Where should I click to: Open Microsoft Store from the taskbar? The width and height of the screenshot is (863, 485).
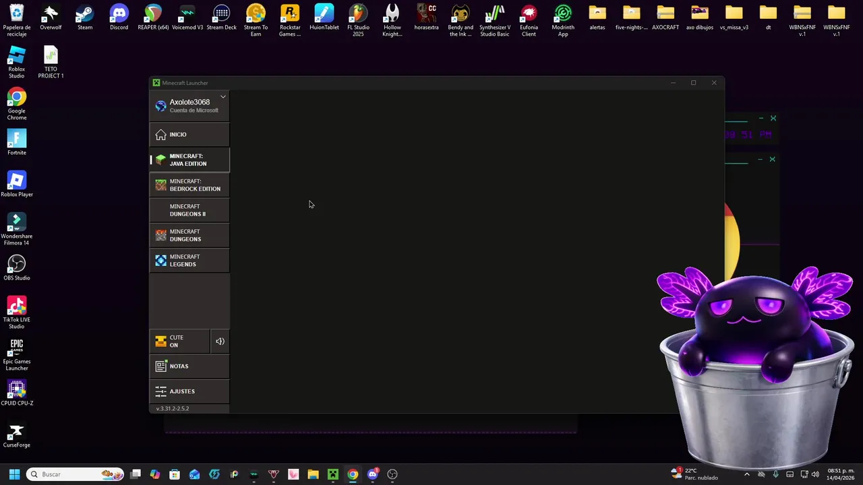coord(175,474)
